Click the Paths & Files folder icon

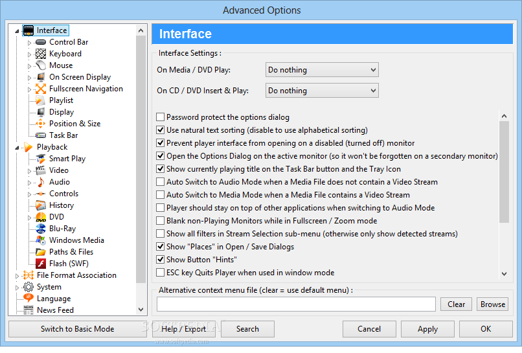[x=41, y=252]
